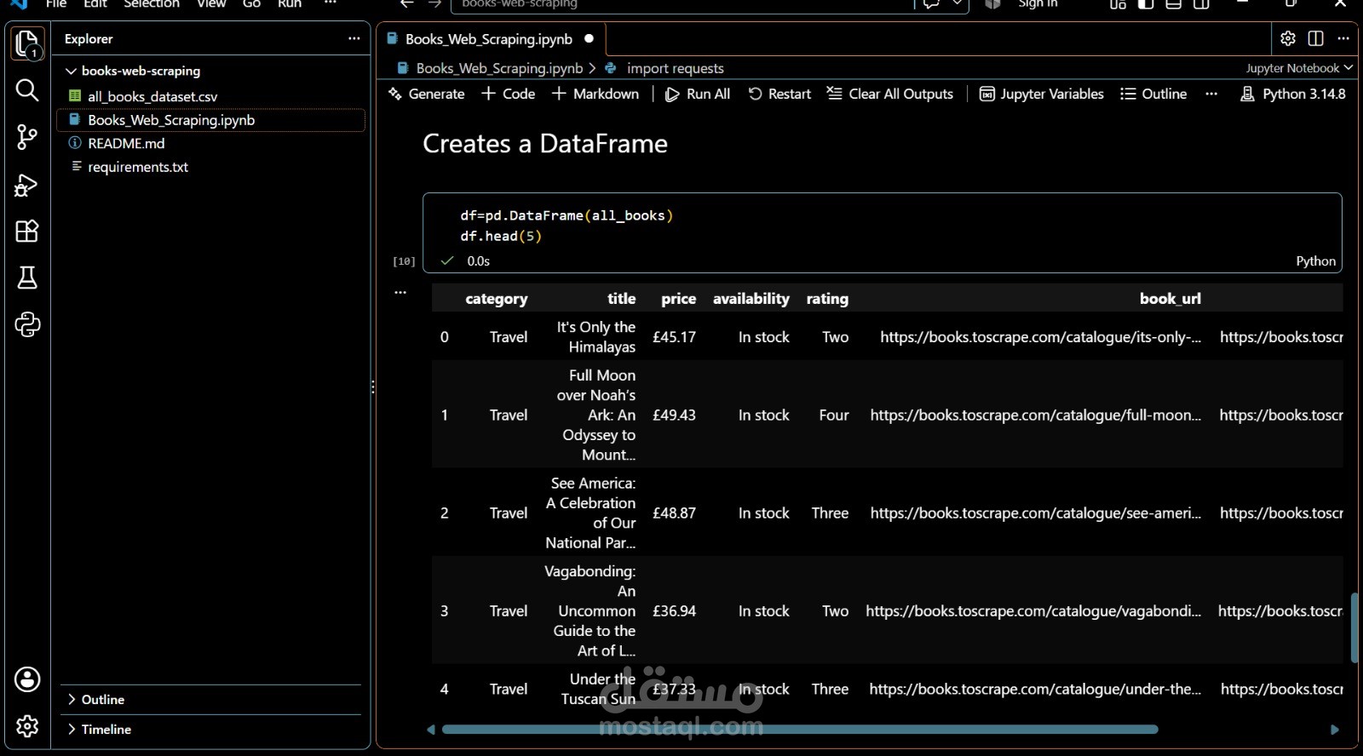
Task: Restart the notebook kernel
Action: click(x=779, y=94)
